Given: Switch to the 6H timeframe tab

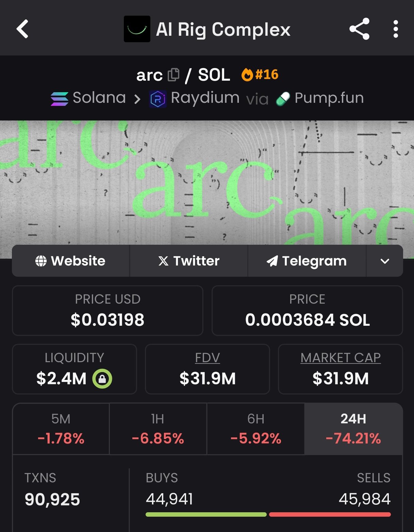Looking at the screenshot, I should 255,429.
